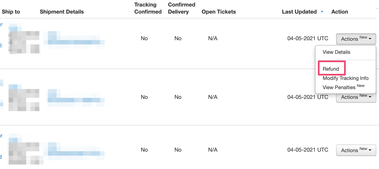Click the Last Updated column header

coord(299,12)
